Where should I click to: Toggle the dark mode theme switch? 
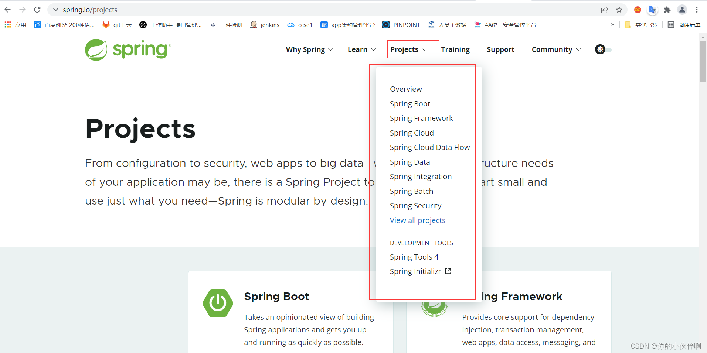coord(603,49)
